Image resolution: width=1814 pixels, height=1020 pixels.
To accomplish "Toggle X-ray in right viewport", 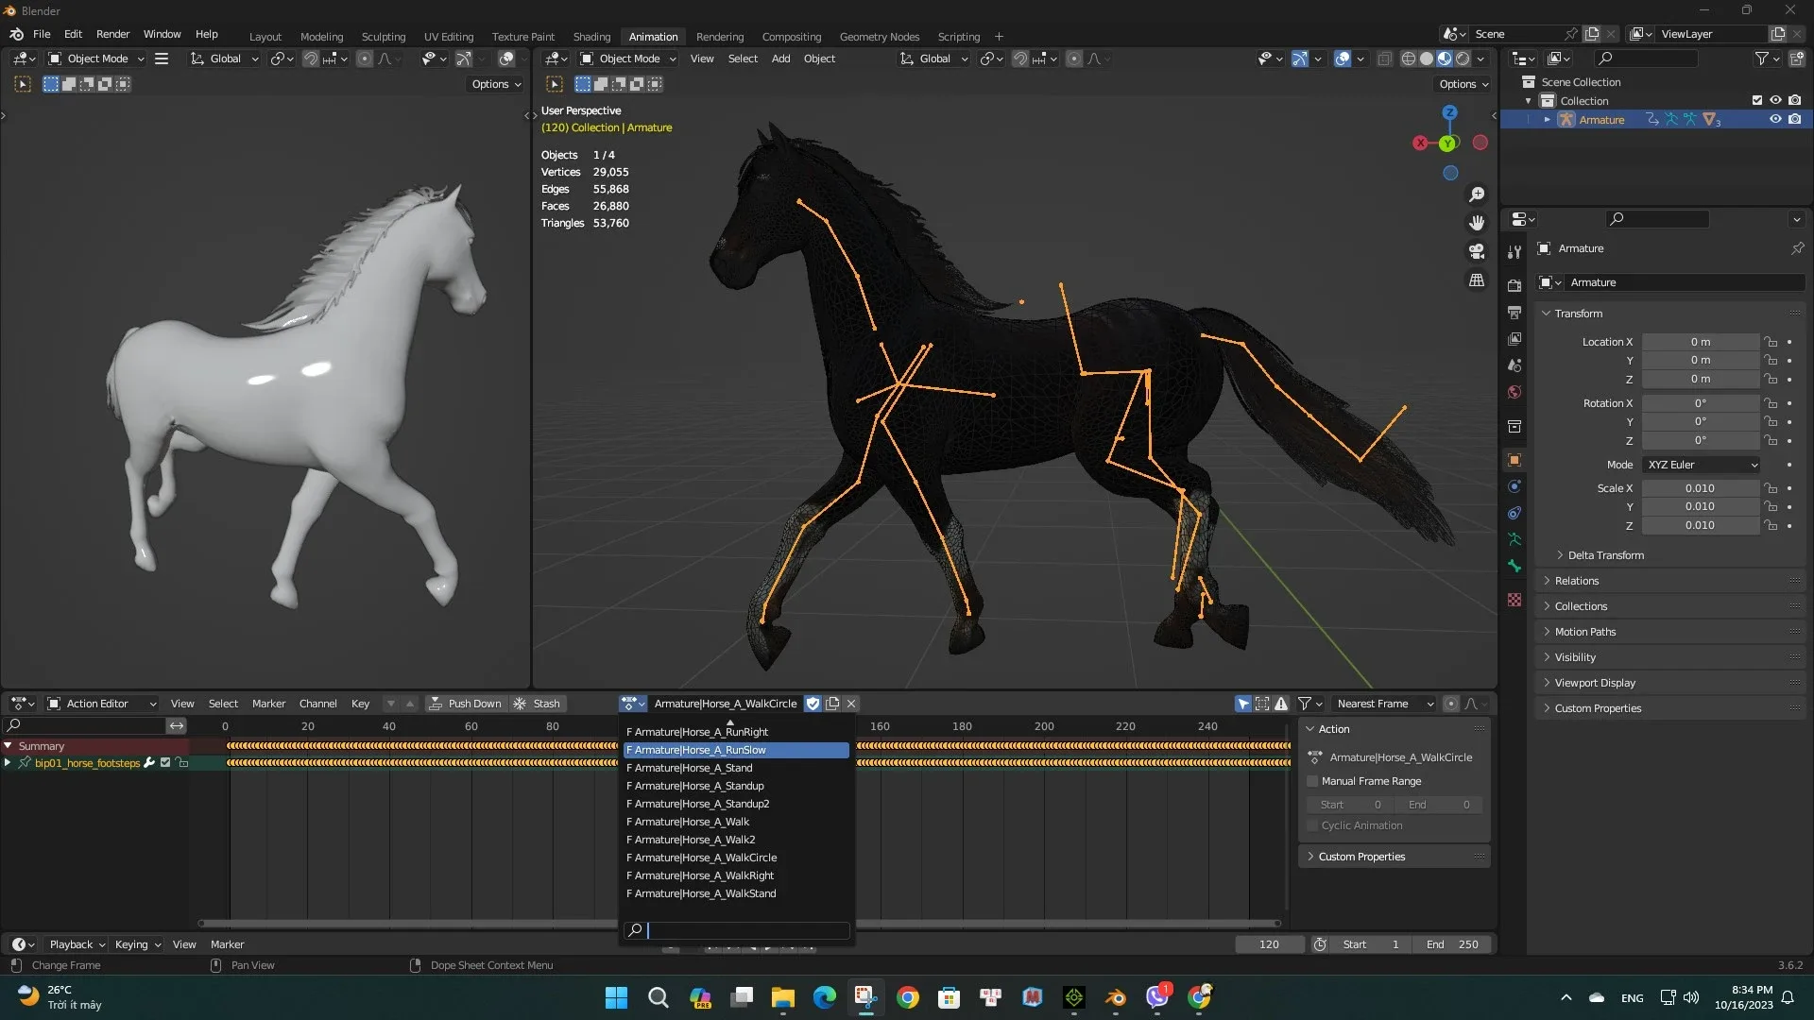I will 1384,59.
